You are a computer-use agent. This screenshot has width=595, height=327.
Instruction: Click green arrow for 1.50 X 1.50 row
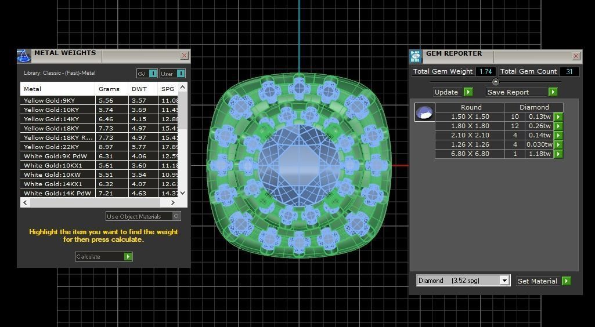tap(558, 117)
